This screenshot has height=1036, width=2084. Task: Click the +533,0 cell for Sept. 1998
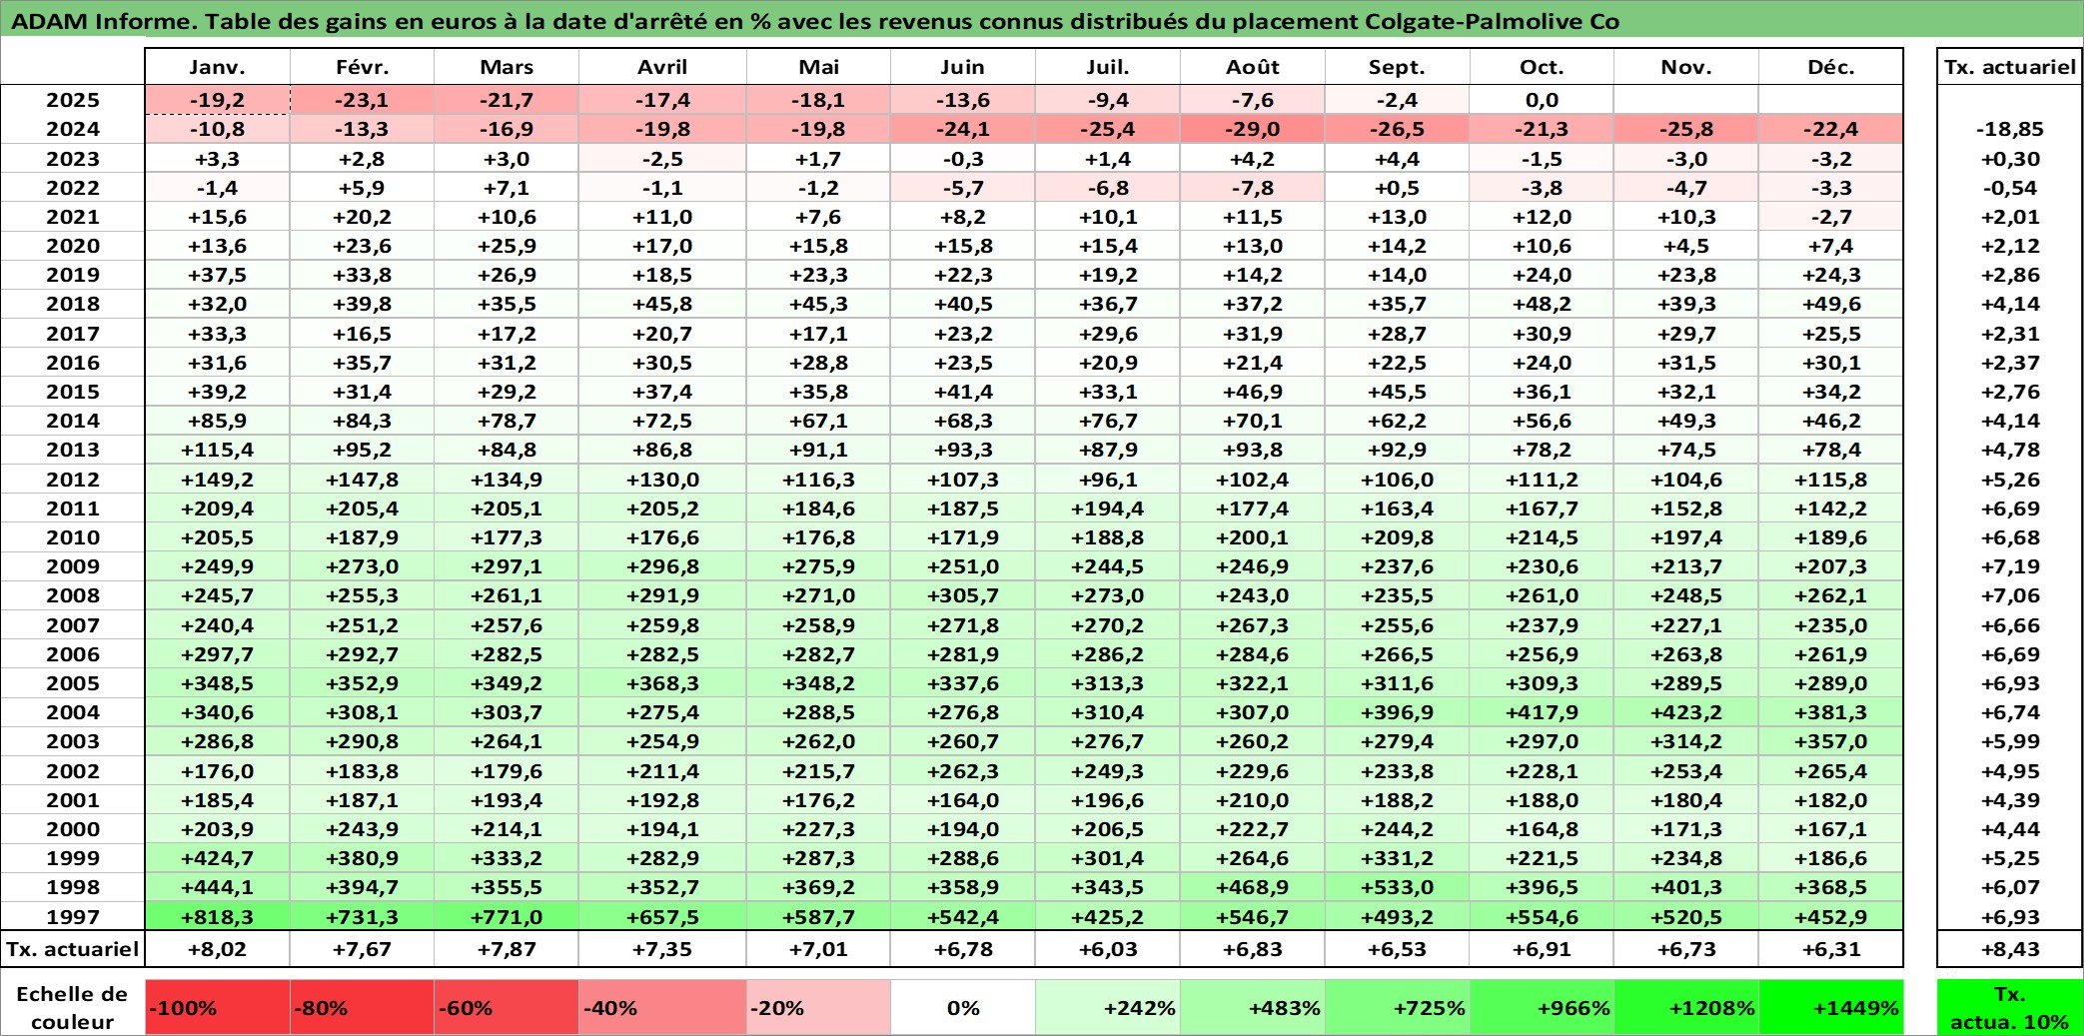pos(1397,887)
